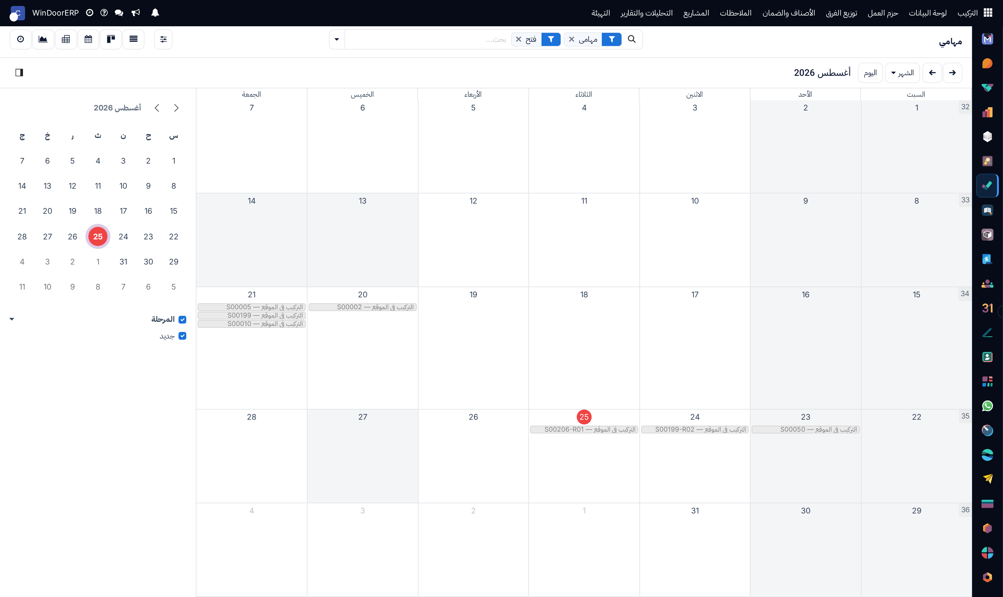The height and width of the screenshot is (597, 1003).
Task: Switch to calendar view icon
Action: click(88, 39)
